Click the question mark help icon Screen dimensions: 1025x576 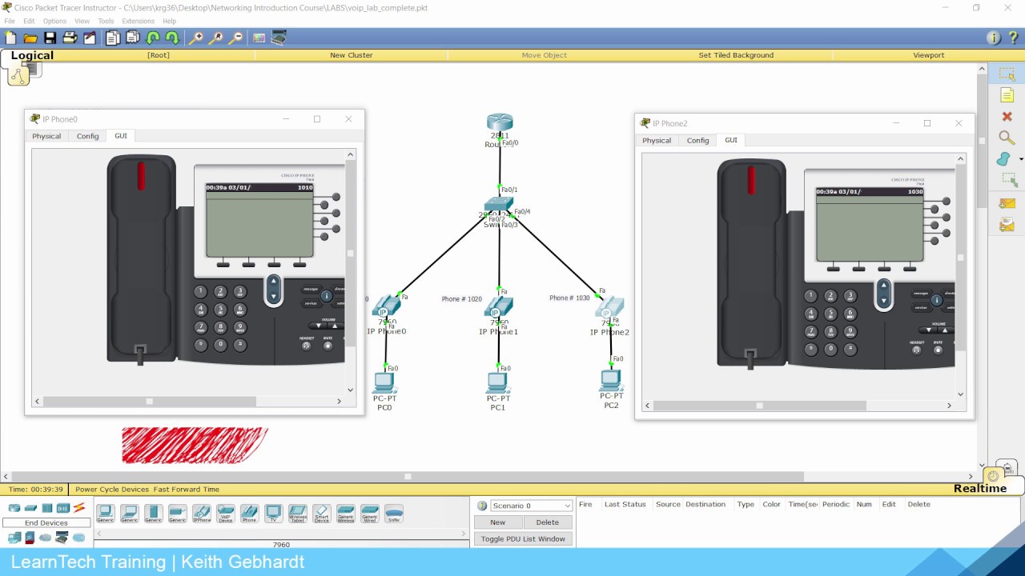point(1013,38)
